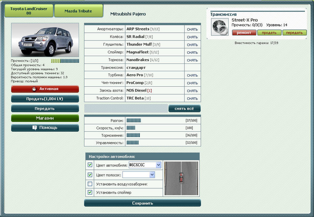The height and width of the screenshot is (217, 314).
Task: Click the SR Radial part name
Action: coord(135,37)
